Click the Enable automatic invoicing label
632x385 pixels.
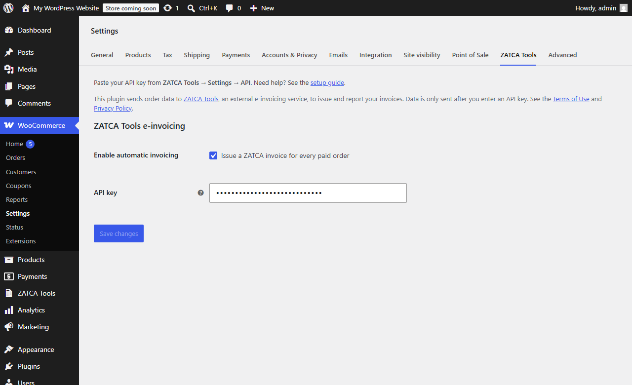click(x=136, y=155)
